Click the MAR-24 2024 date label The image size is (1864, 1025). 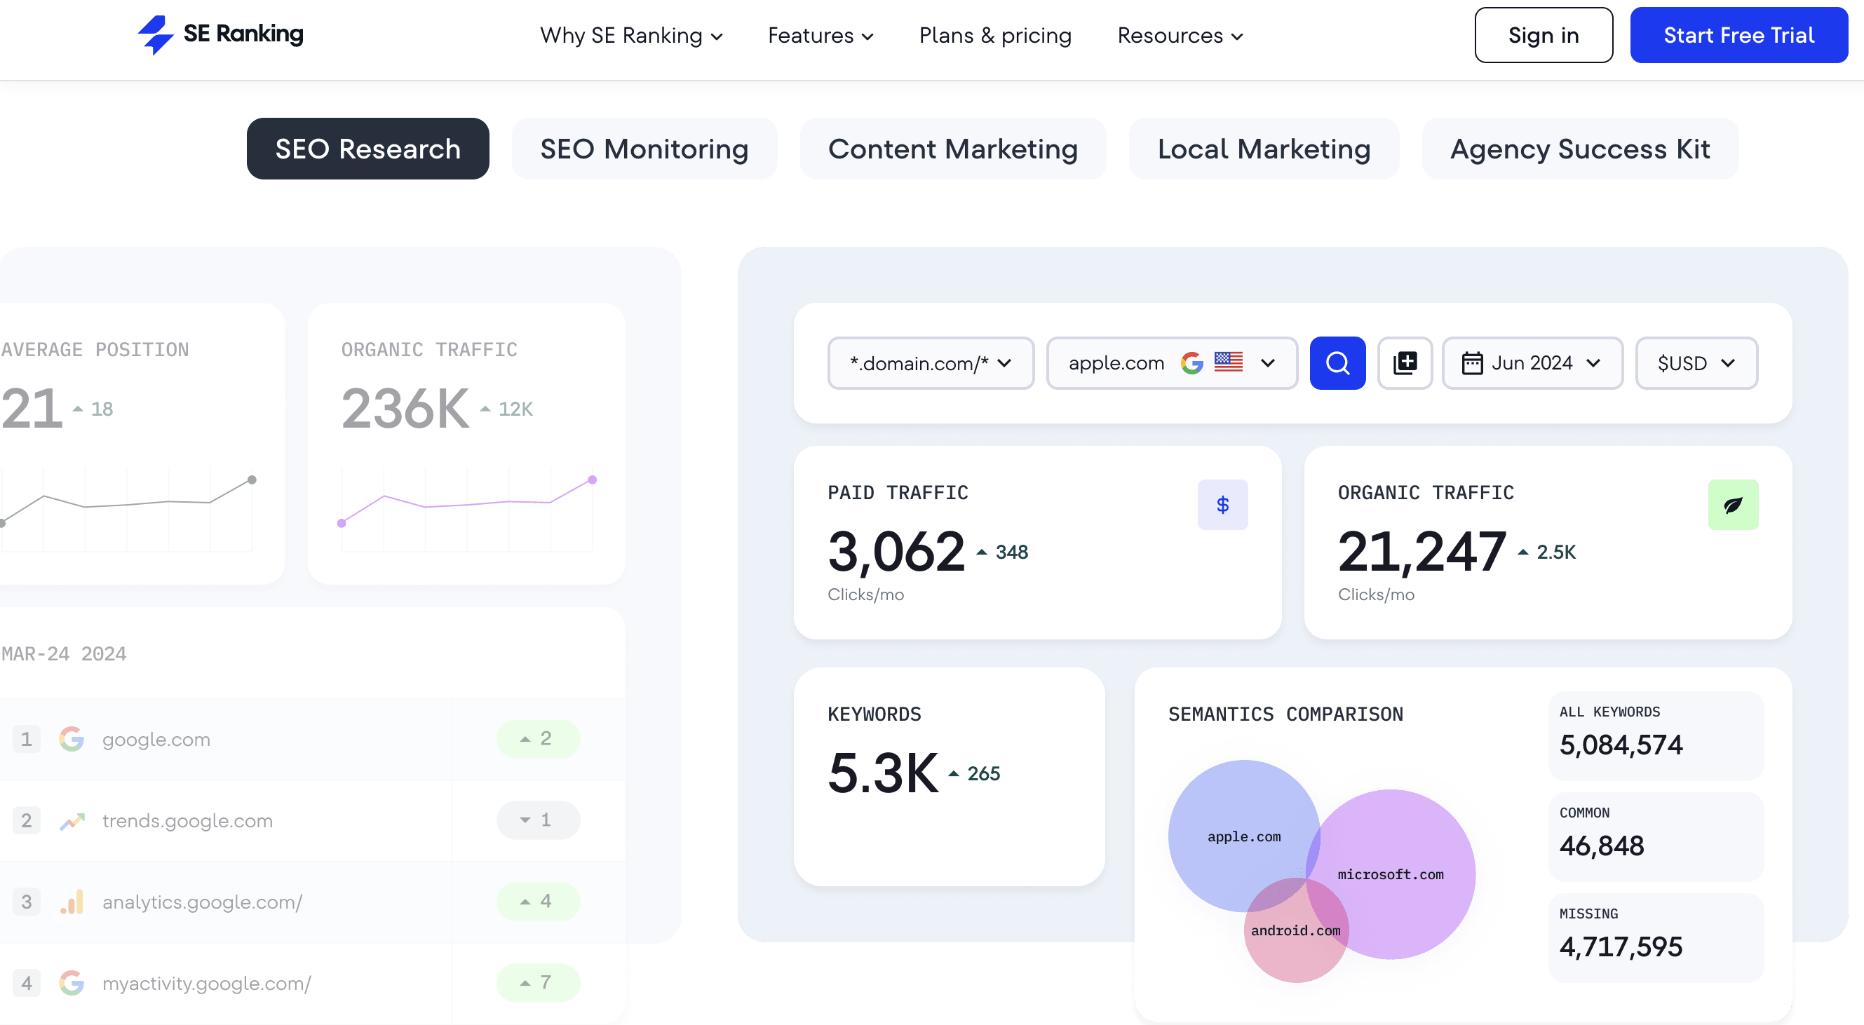pos(64,653)
